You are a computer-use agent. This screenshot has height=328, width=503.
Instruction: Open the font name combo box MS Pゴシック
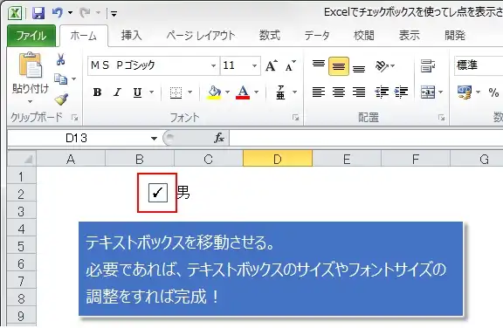pos(154,65)
